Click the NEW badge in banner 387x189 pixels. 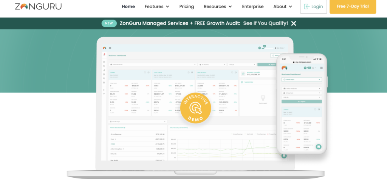[109, 23]
